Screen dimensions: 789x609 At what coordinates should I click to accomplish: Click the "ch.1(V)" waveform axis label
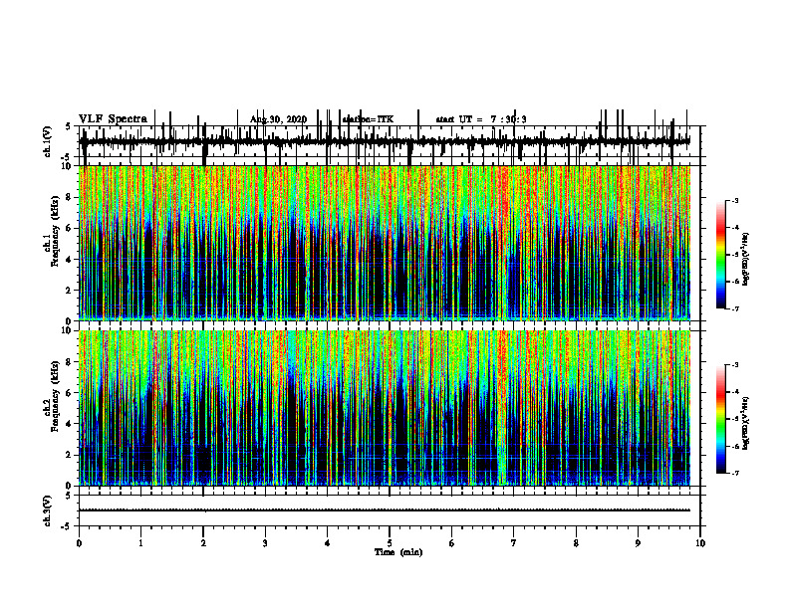coord(48,141)
